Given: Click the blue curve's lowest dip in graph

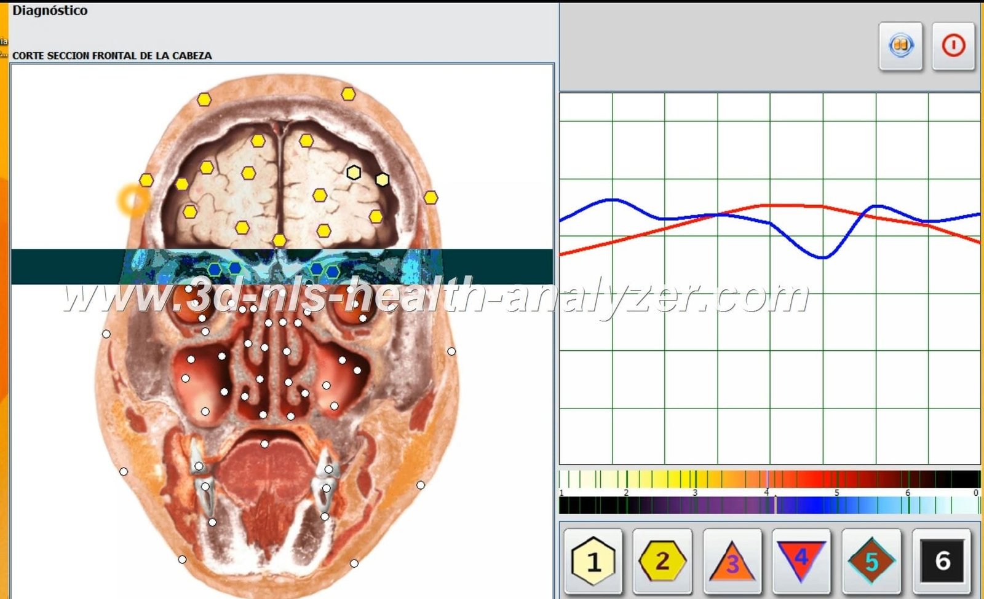Looking at the screenshot, I should point(822,257).
